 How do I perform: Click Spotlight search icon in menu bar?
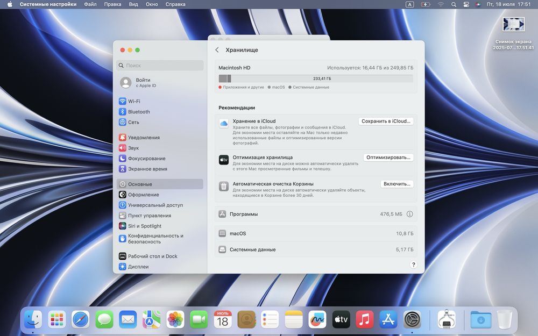pos(454,4)
